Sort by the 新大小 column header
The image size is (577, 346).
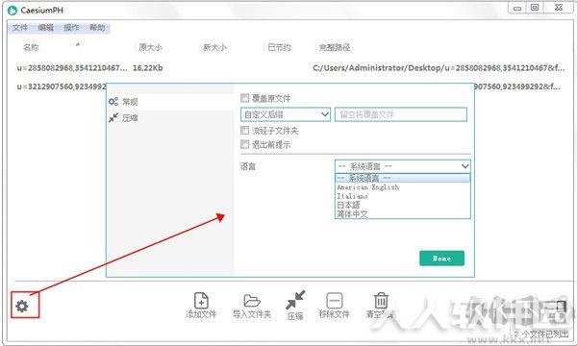click(x=214, y=47)
